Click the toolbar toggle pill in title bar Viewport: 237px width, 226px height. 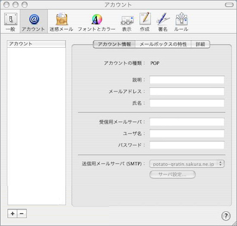tap(229, 5)
